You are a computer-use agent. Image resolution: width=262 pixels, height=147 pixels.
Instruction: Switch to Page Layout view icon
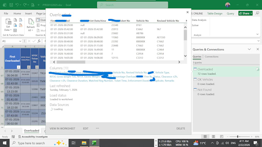[213, 137]
